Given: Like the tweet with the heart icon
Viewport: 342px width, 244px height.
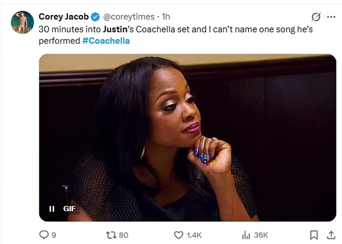Looking at the screenshot, I should pos(179,235).
